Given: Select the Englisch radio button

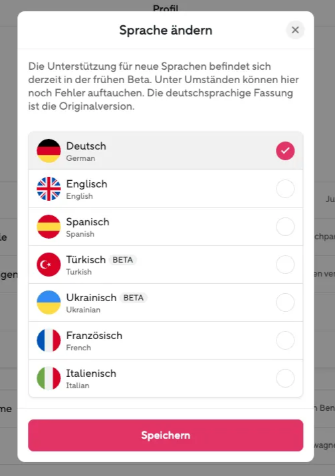Looking at the screenshot, I should point(285,189).
